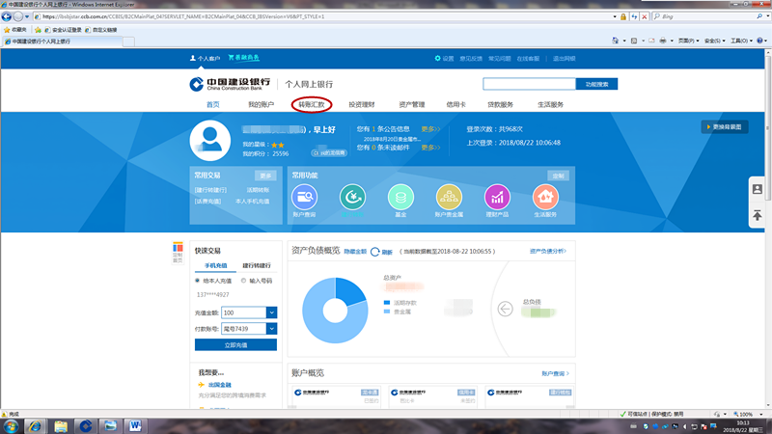
Task: Expand the 充值金额 amount dropdown
Action: (x=271, y=312)
